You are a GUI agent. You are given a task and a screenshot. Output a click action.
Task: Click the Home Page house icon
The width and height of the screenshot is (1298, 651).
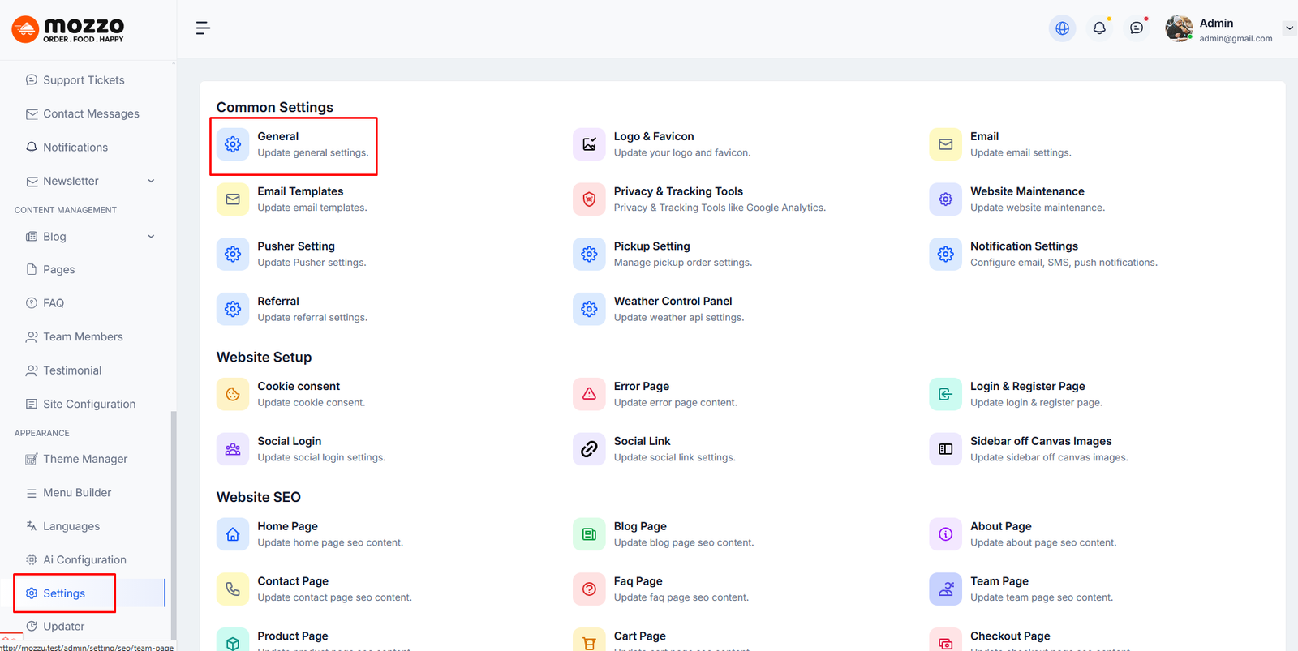coord(233,534)
